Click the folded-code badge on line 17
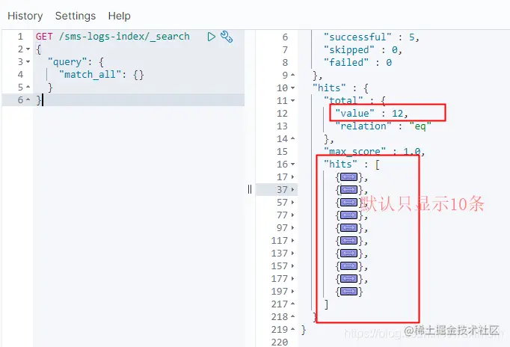 349,177
